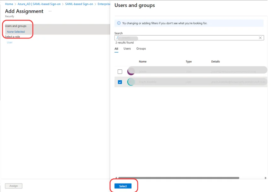Viewport: 274px width, 192px height.
Task: Go to Home via the breadcrumb
Action: click(x=9, y=4)
